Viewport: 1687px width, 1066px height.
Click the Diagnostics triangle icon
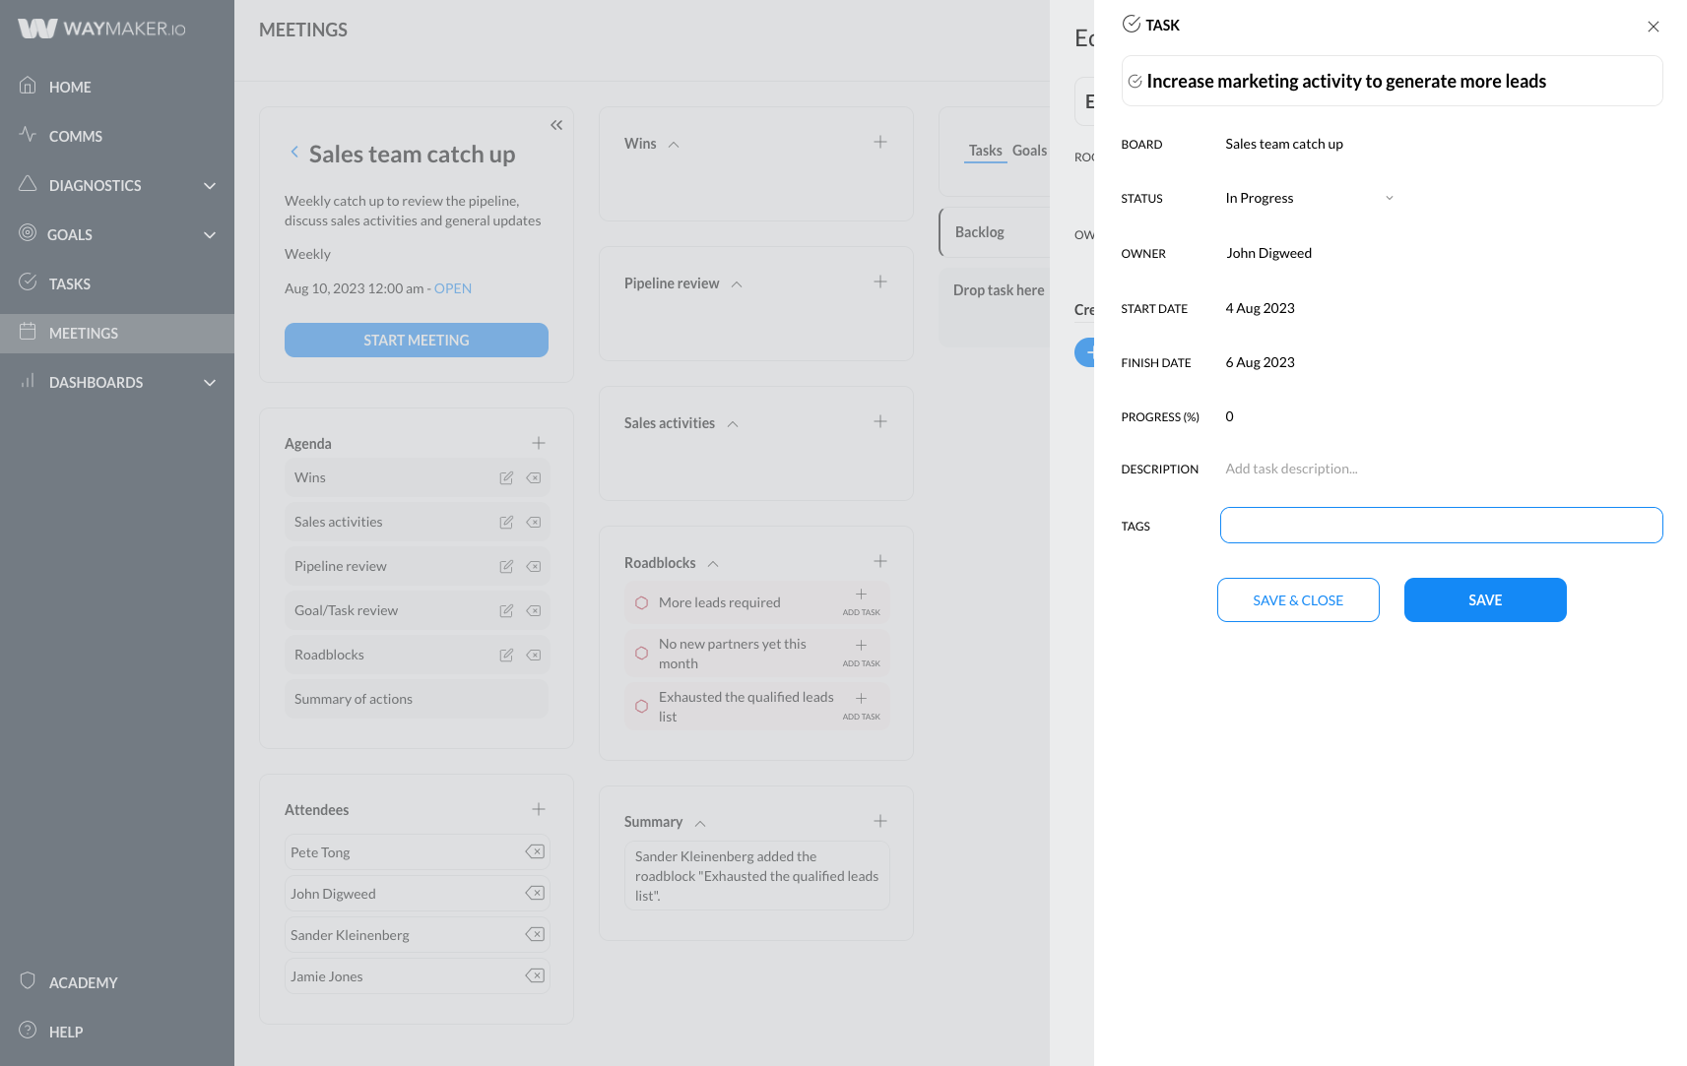pos(28,183)
